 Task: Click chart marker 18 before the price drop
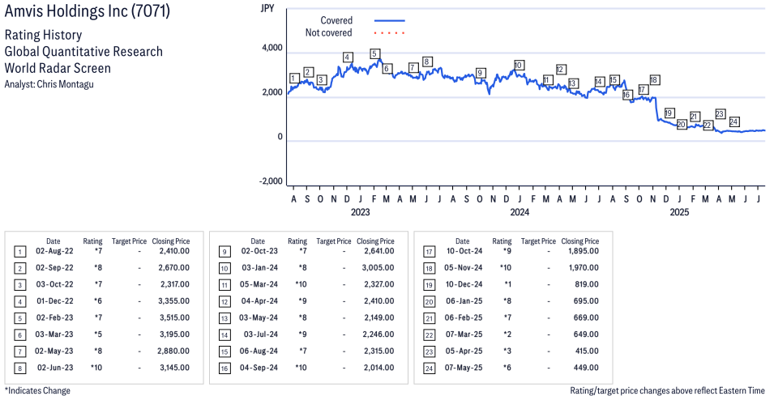654,80
